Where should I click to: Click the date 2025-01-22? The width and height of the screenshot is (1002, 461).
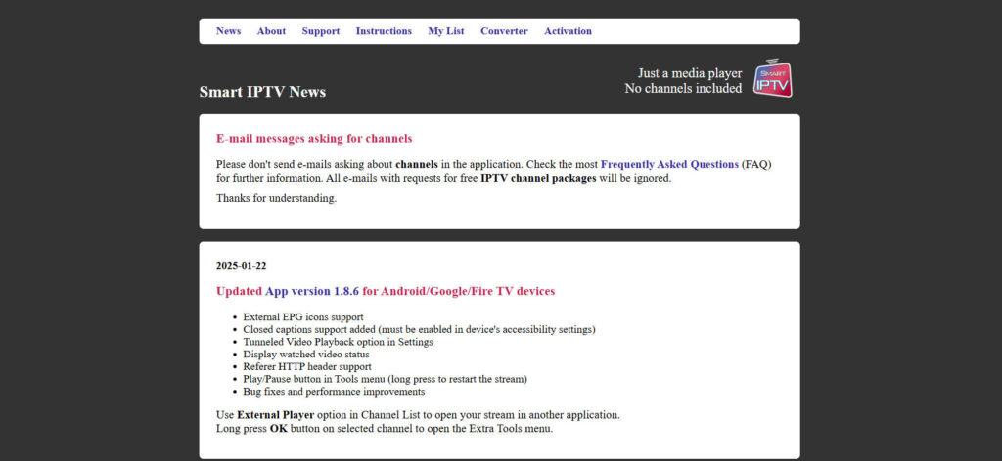tap(241, 266)
